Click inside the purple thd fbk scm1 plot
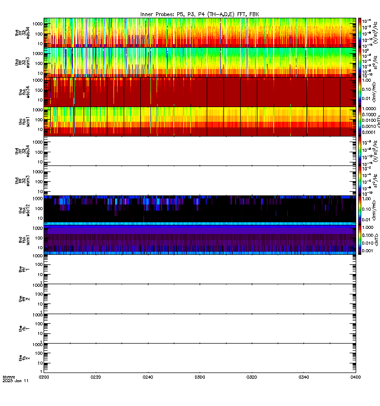380x406 pixels. [x=200, y=240]
